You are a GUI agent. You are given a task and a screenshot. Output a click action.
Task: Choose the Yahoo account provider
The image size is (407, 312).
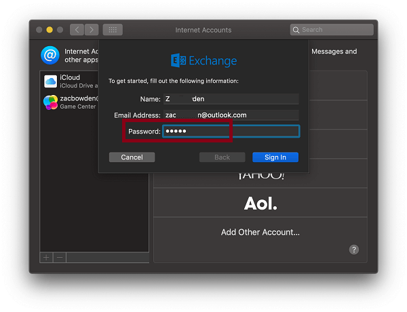click(260, 180)
